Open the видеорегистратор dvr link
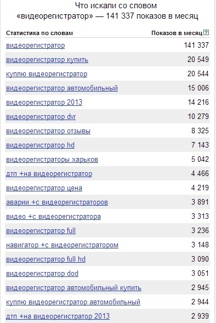The height and width of the screenshot is (323, 216). 41,117
